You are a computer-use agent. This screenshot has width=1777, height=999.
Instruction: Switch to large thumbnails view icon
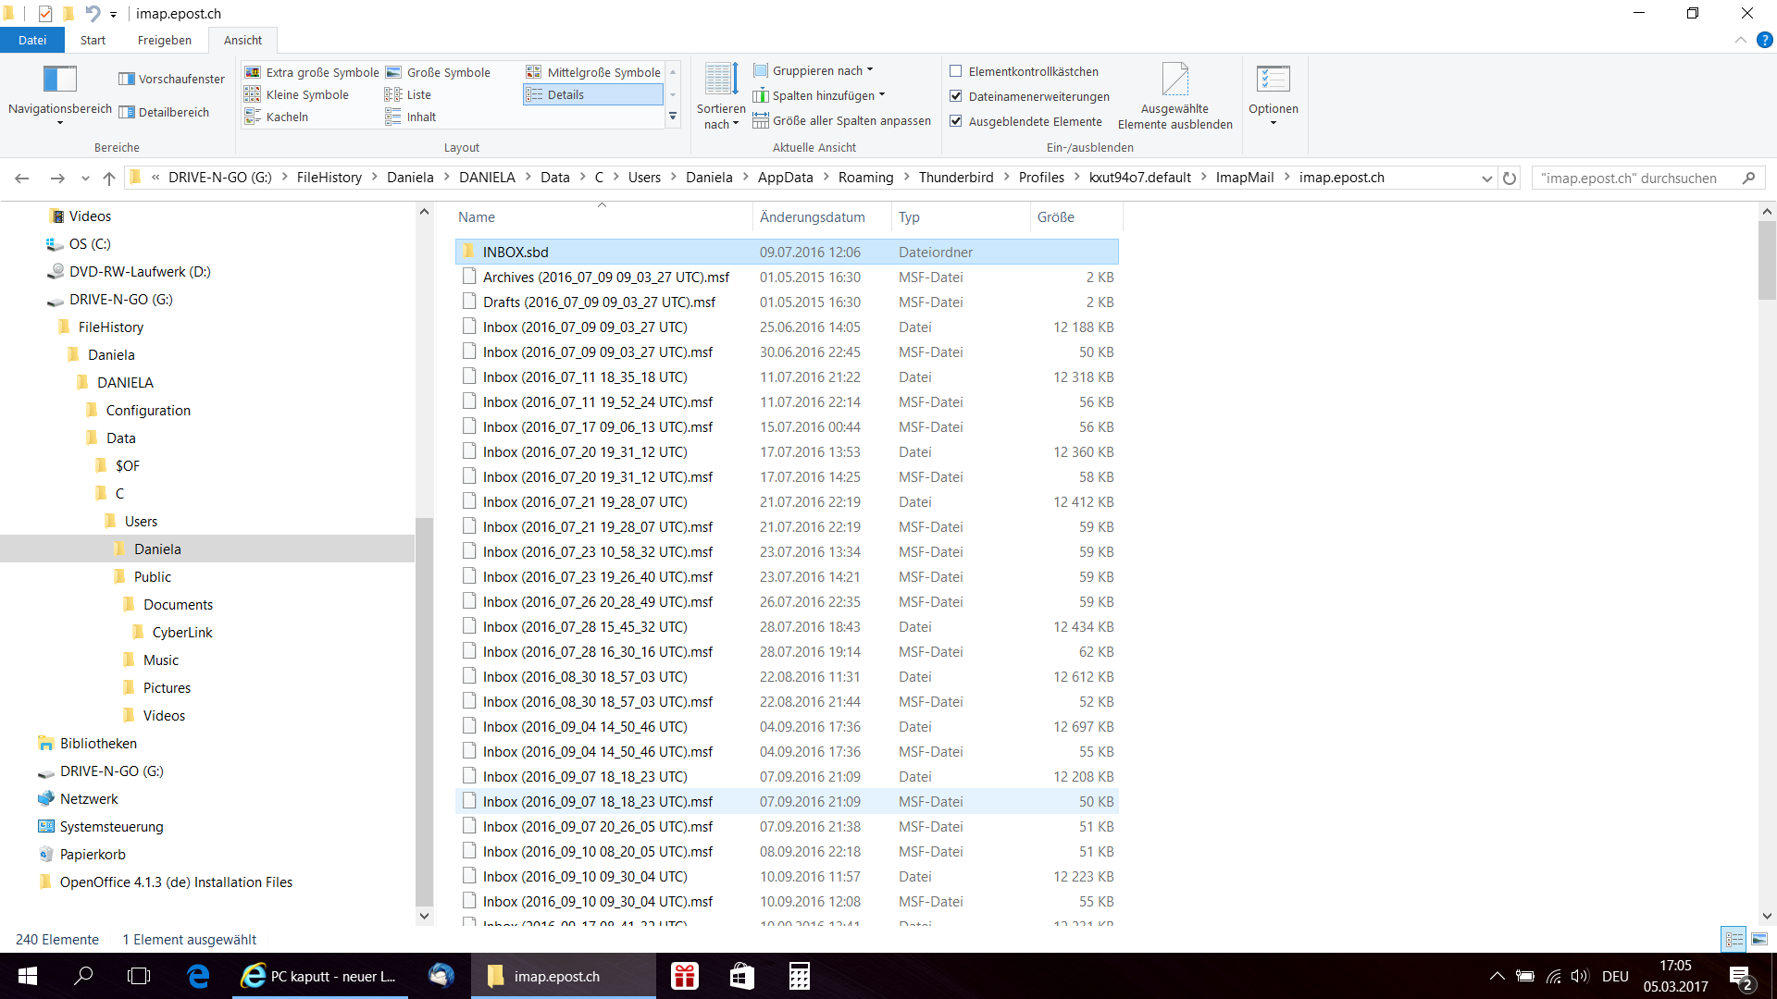(x=1759, y=939)
